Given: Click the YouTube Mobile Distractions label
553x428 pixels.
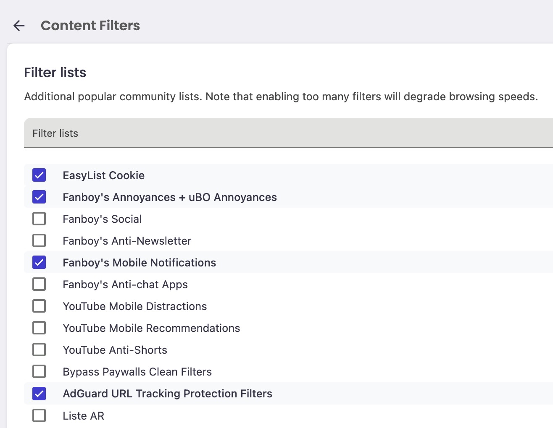Looking at the screenshot, I should tap(135, 306).
